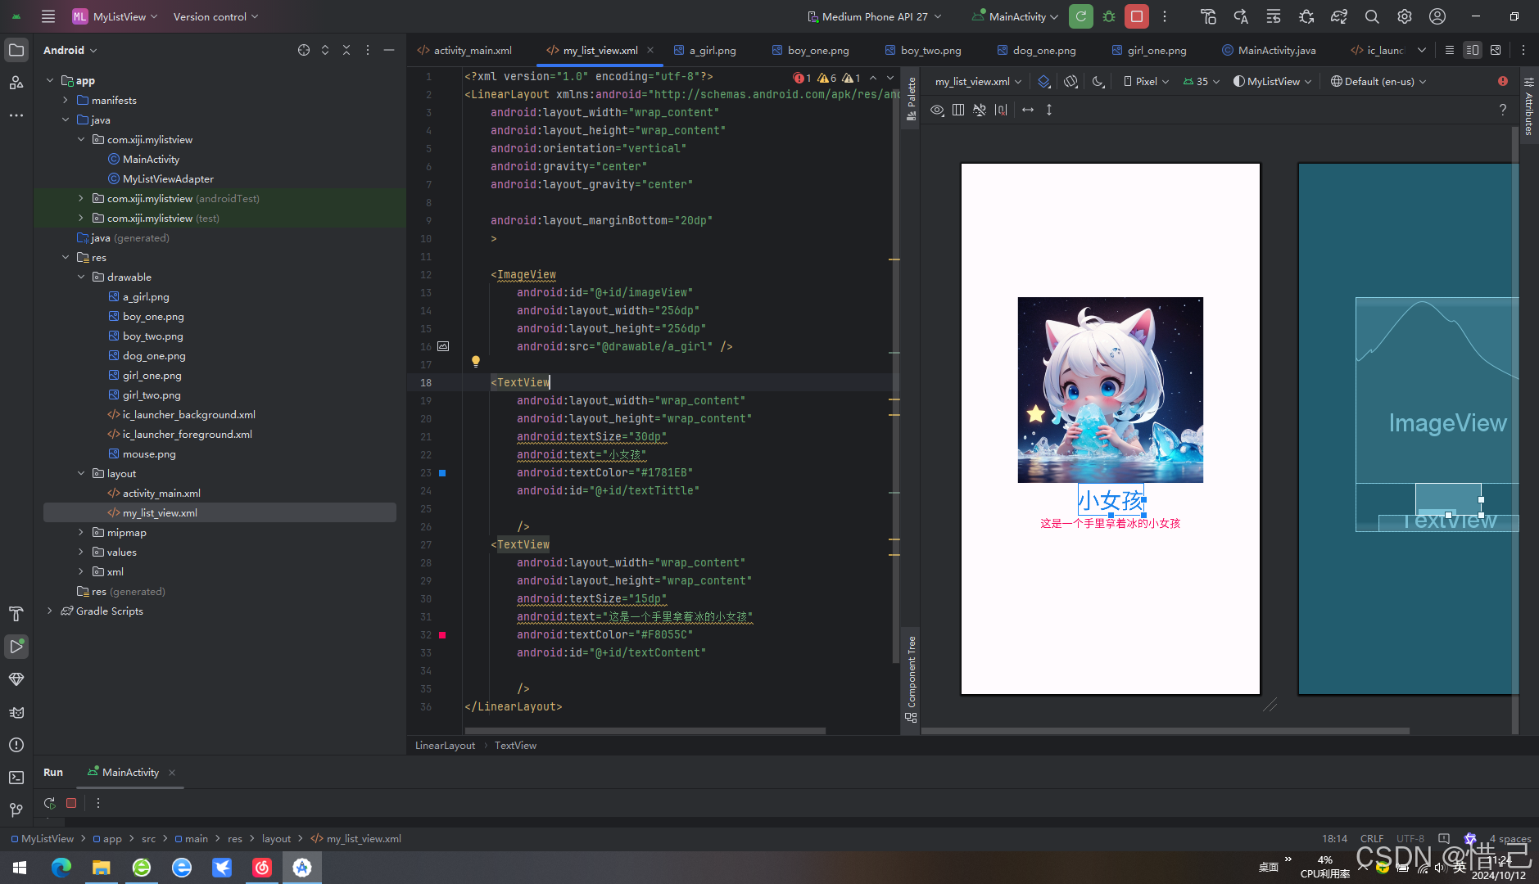
Task: Toggle design surface orientation icon
Action: click(x=1071, y=81)
